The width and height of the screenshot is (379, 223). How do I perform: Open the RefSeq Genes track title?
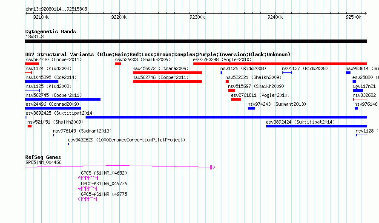pyautogui.click(x=43, y=157)
